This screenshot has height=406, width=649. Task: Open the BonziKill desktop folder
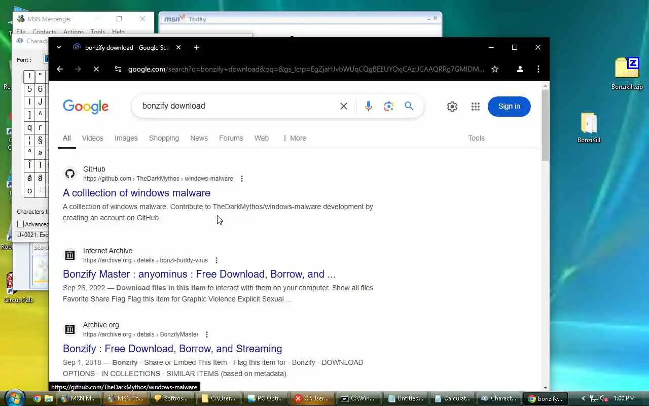[589, 128]
